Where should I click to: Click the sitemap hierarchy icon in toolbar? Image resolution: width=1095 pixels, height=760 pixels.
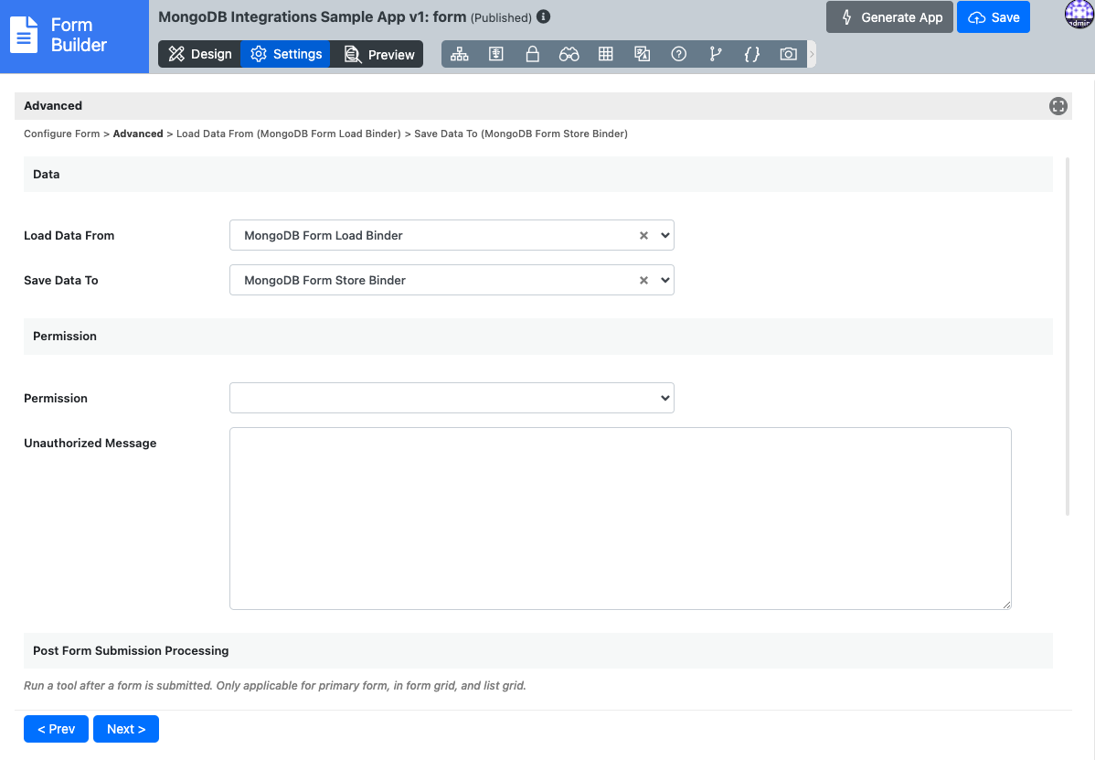coord(459,54)
